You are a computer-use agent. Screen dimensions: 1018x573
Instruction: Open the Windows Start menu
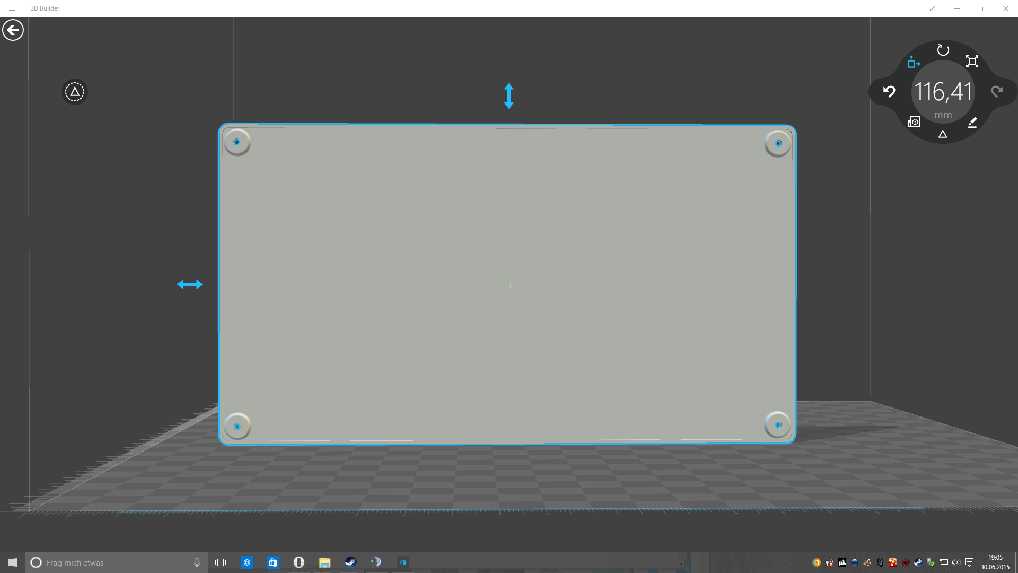point(13,562)
